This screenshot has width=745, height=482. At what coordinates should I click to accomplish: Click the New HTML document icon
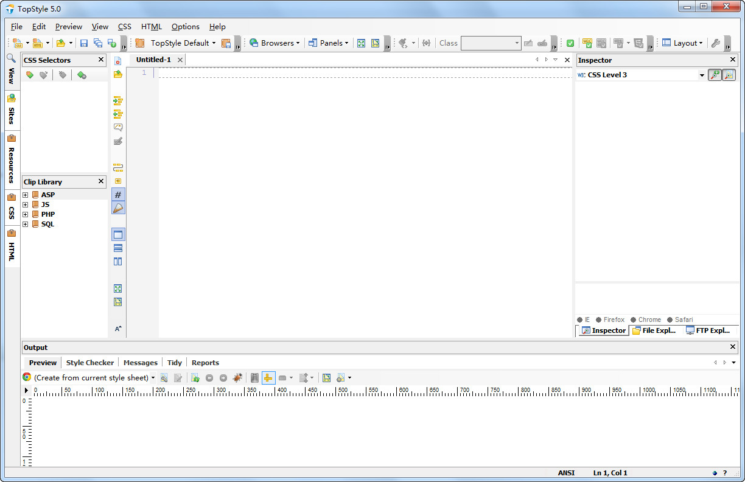(x=38, y=43)
